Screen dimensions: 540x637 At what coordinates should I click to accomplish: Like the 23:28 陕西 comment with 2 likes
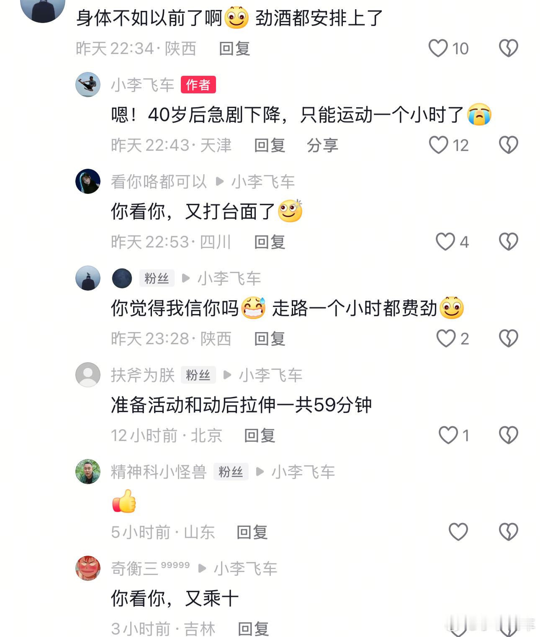446,338
